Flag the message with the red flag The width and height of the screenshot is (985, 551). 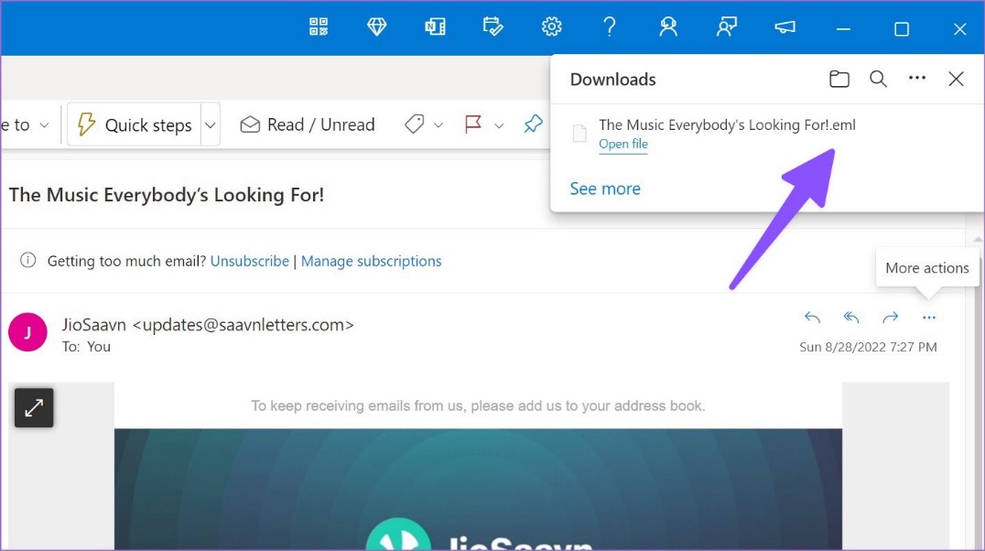click(x=473, y=125)
